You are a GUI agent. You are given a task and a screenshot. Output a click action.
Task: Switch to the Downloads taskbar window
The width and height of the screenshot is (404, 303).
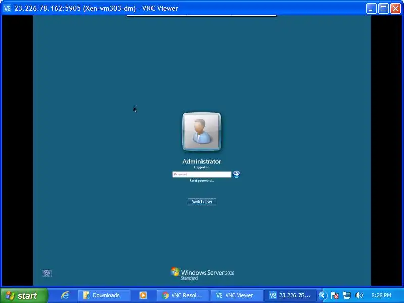click(x=104, y=295)
